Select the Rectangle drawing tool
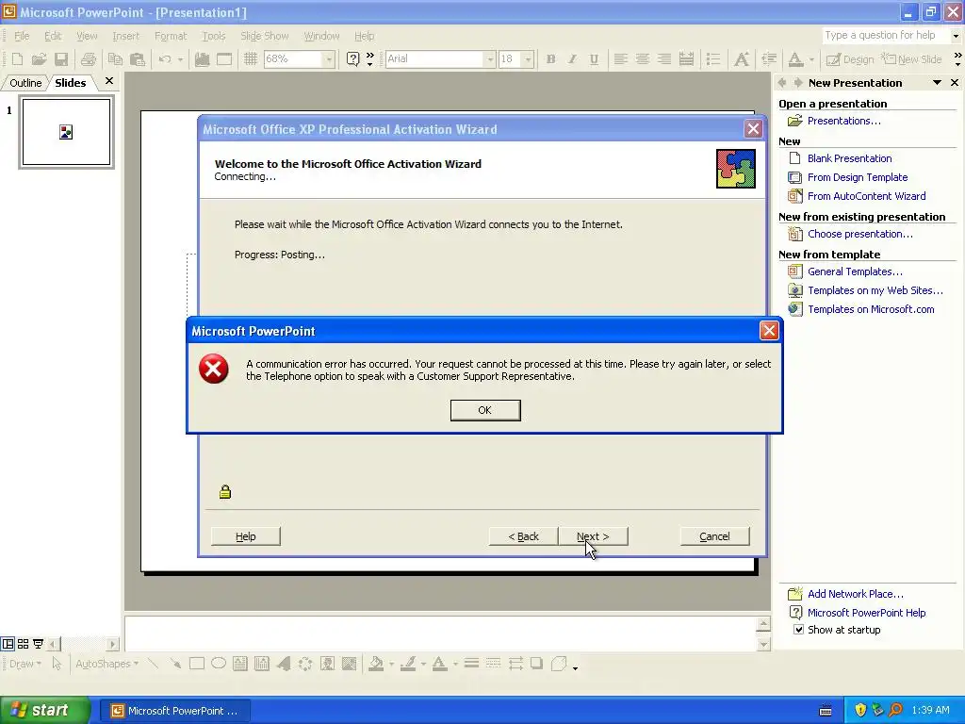Viewport: 965px width, 724px height. [x=197, y=664]
